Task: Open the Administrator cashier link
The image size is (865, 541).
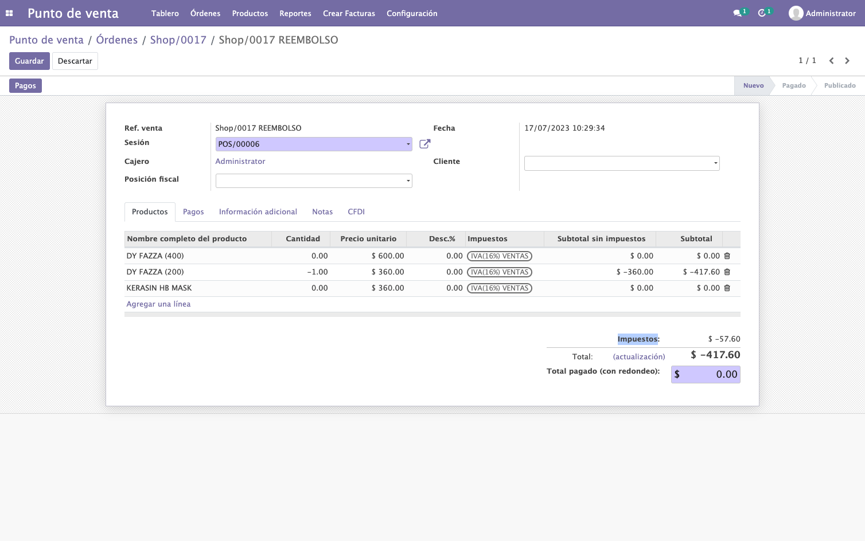Action: [240, 162]
